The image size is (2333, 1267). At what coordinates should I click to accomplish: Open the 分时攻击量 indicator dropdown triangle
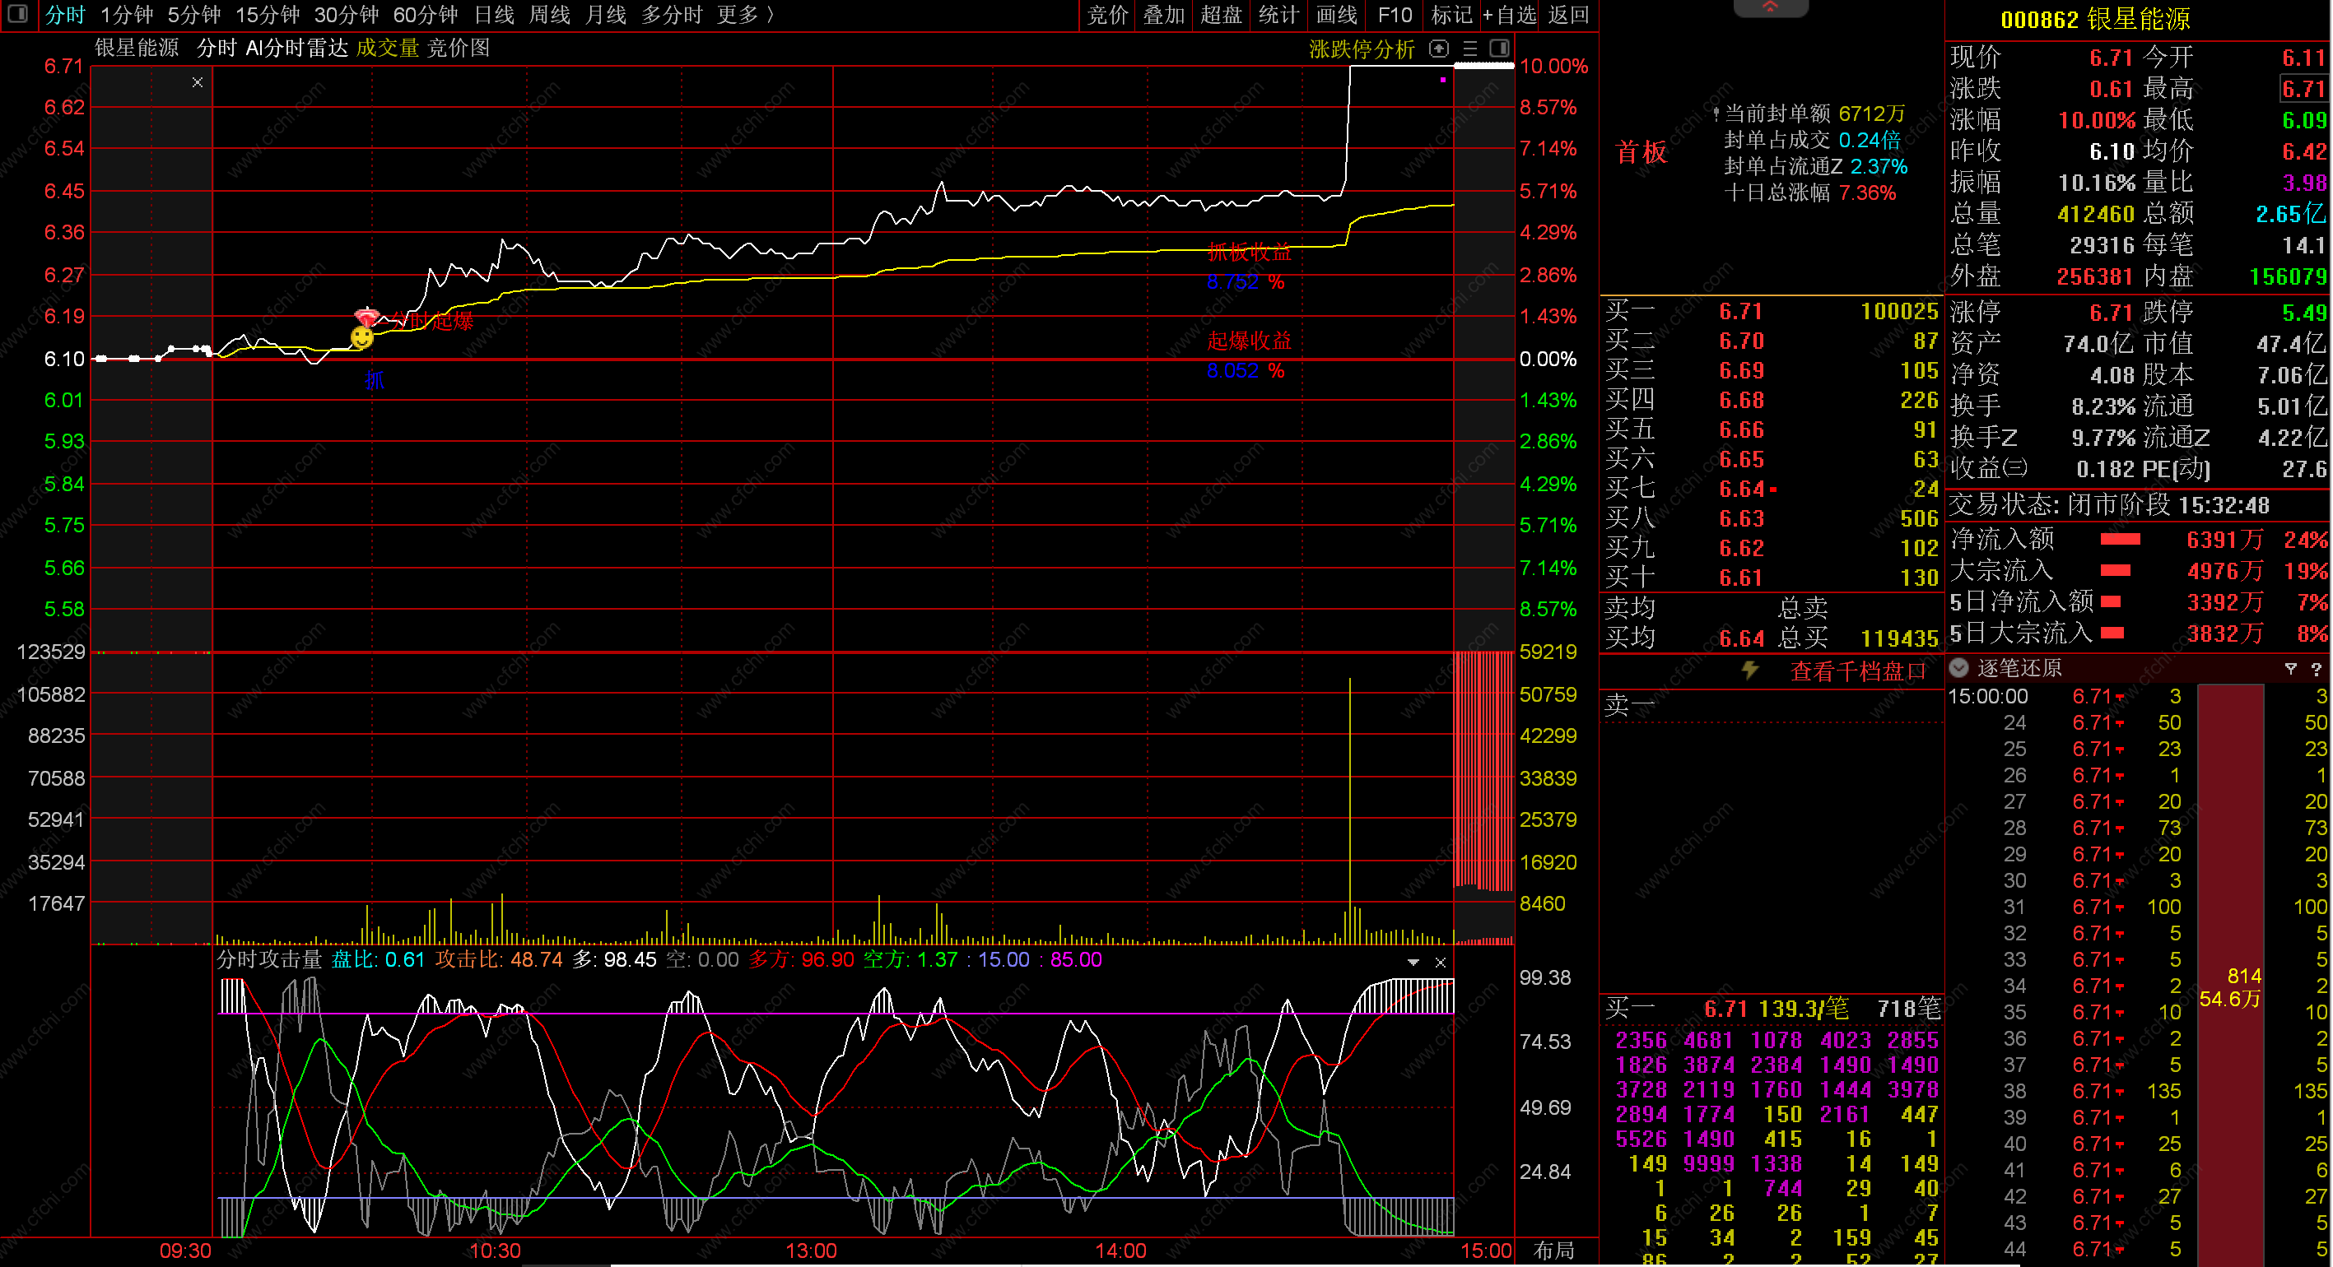(x=1413, y=962)
